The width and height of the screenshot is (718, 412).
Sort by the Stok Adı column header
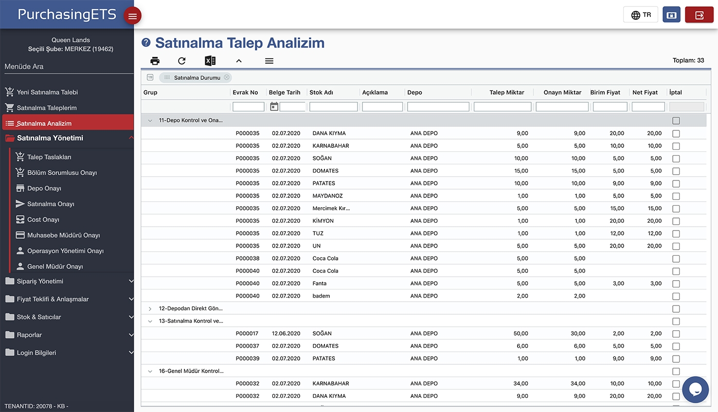(x=321, y=92)
